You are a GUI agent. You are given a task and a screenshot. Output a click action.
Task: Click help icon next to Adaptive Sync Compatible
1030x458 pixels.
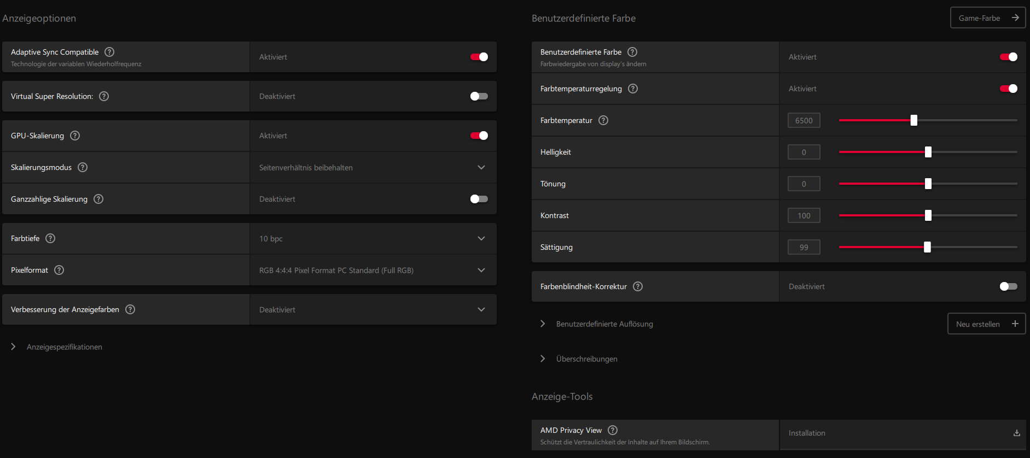109,52
